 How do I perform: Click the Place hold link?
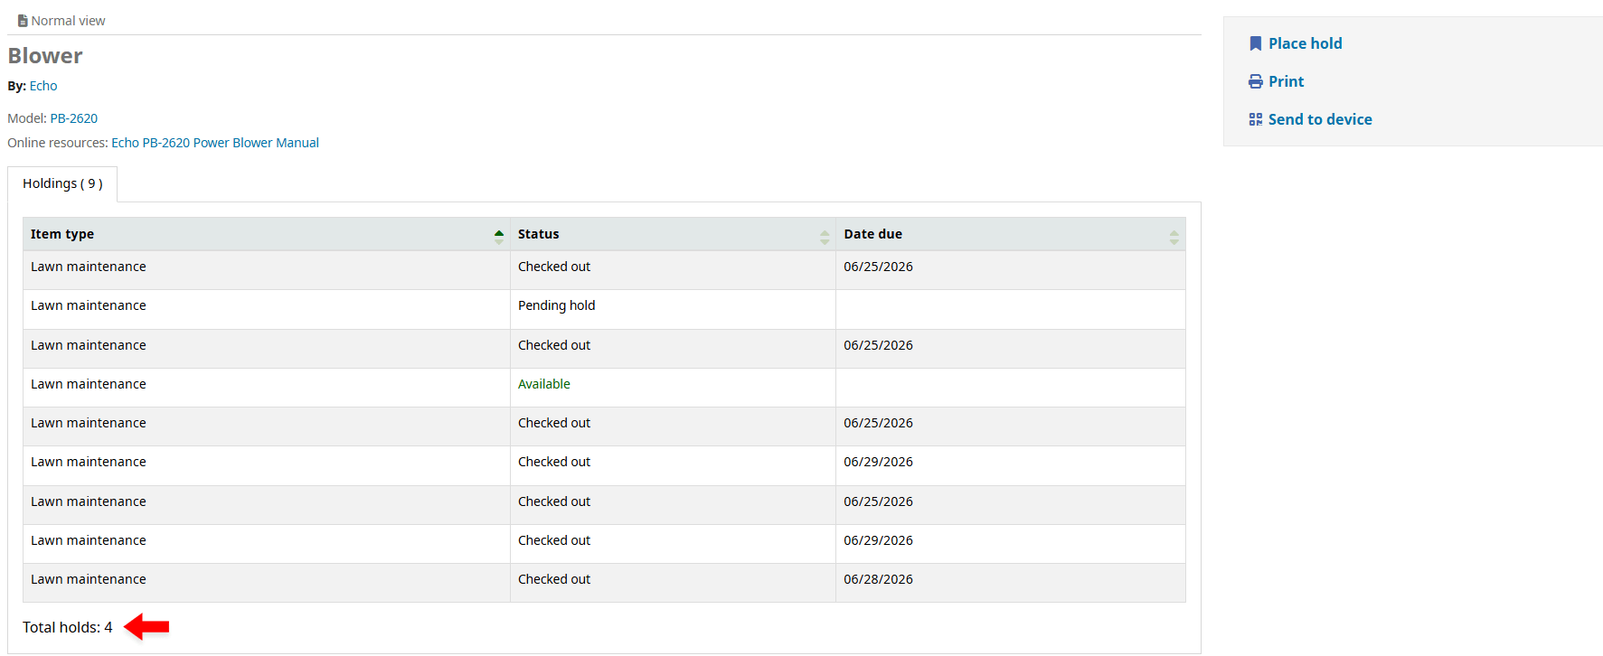pyautogui.click(x=1305, y=43)
